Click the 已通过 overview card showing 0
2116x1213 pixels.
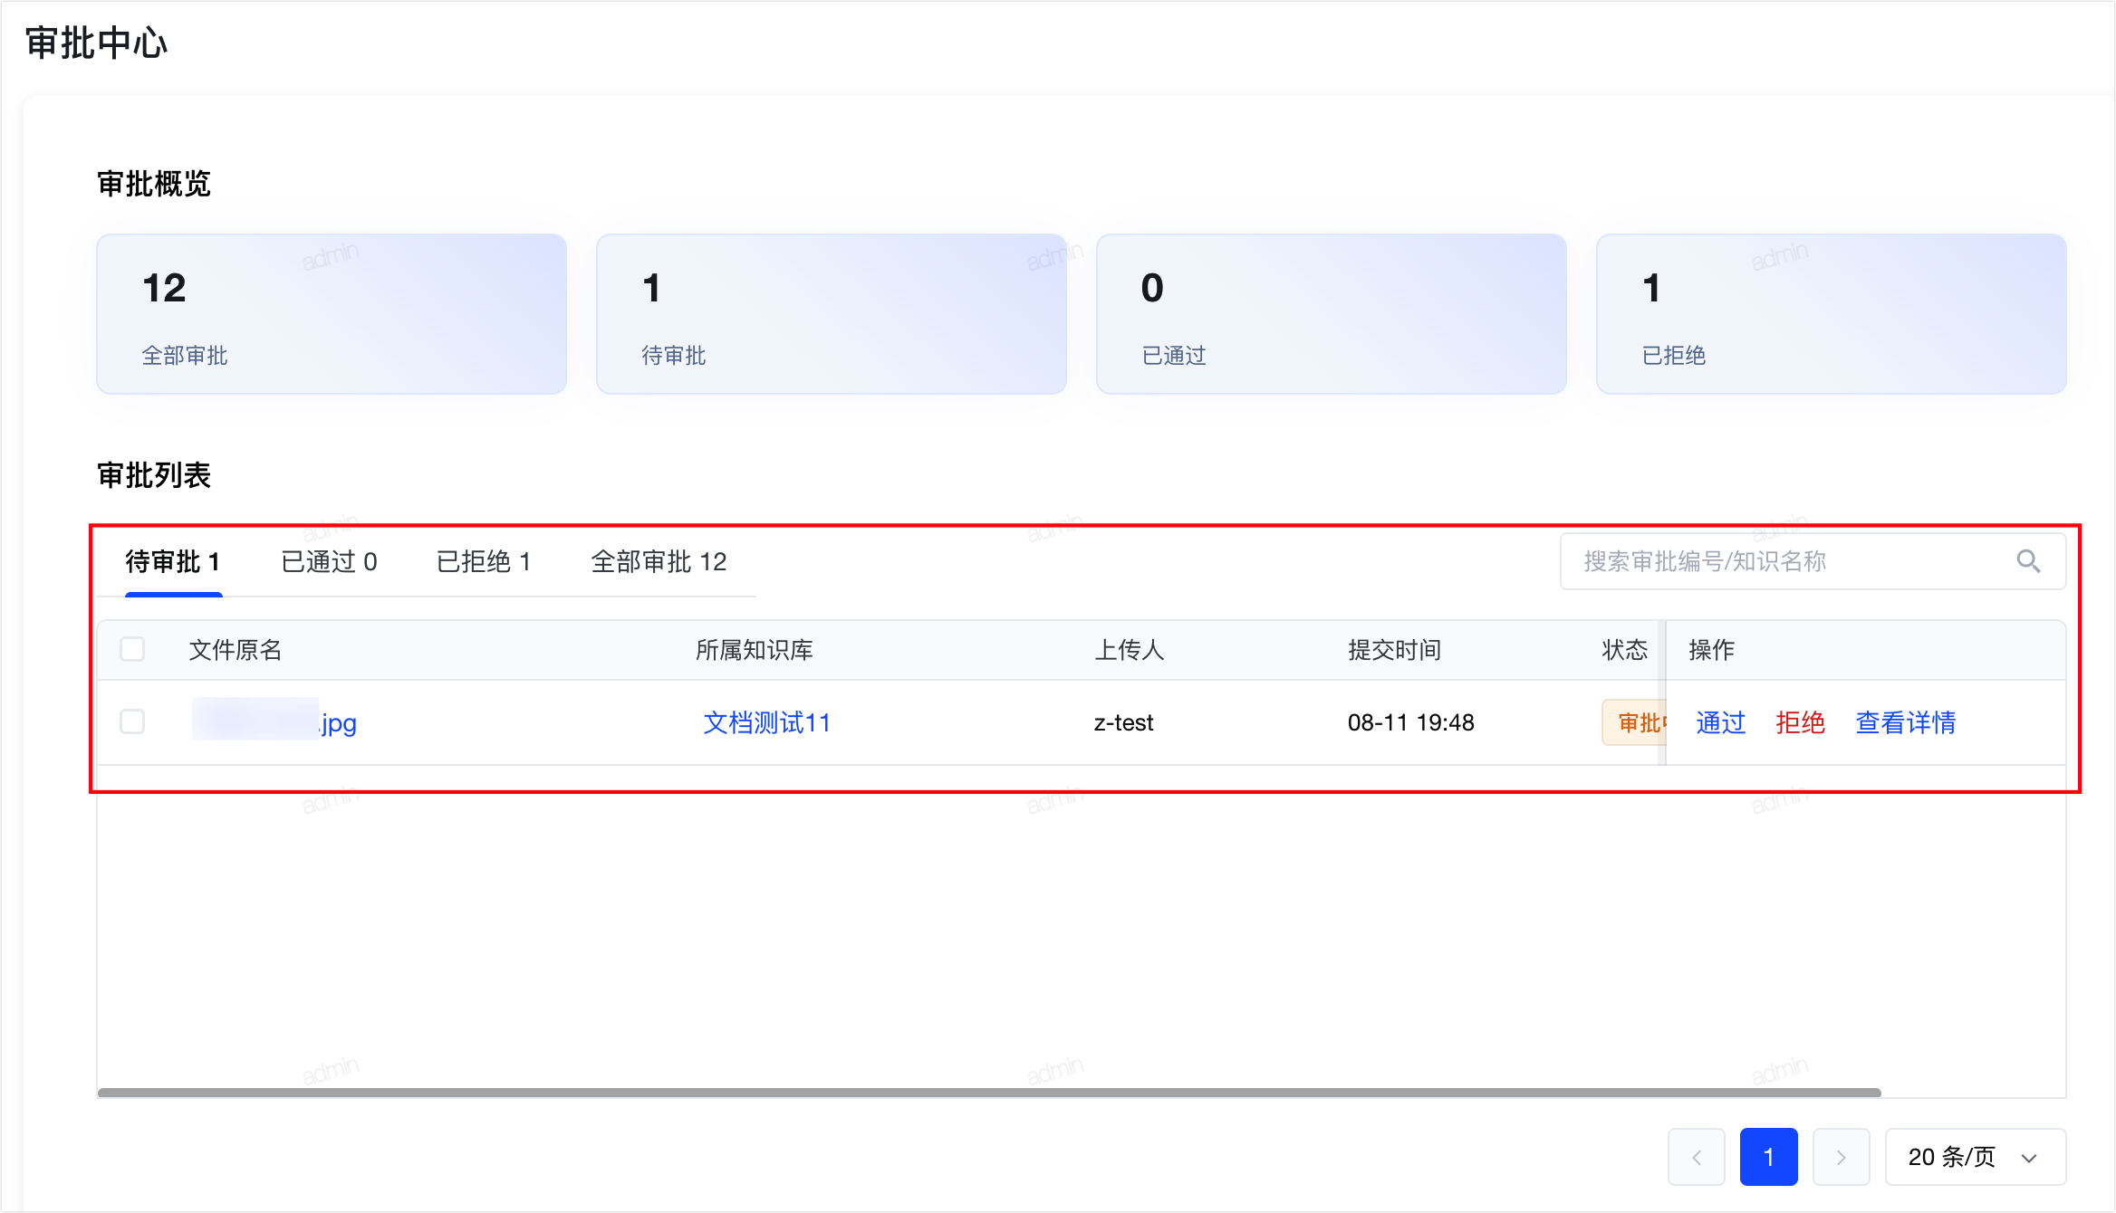[1332, 314]
